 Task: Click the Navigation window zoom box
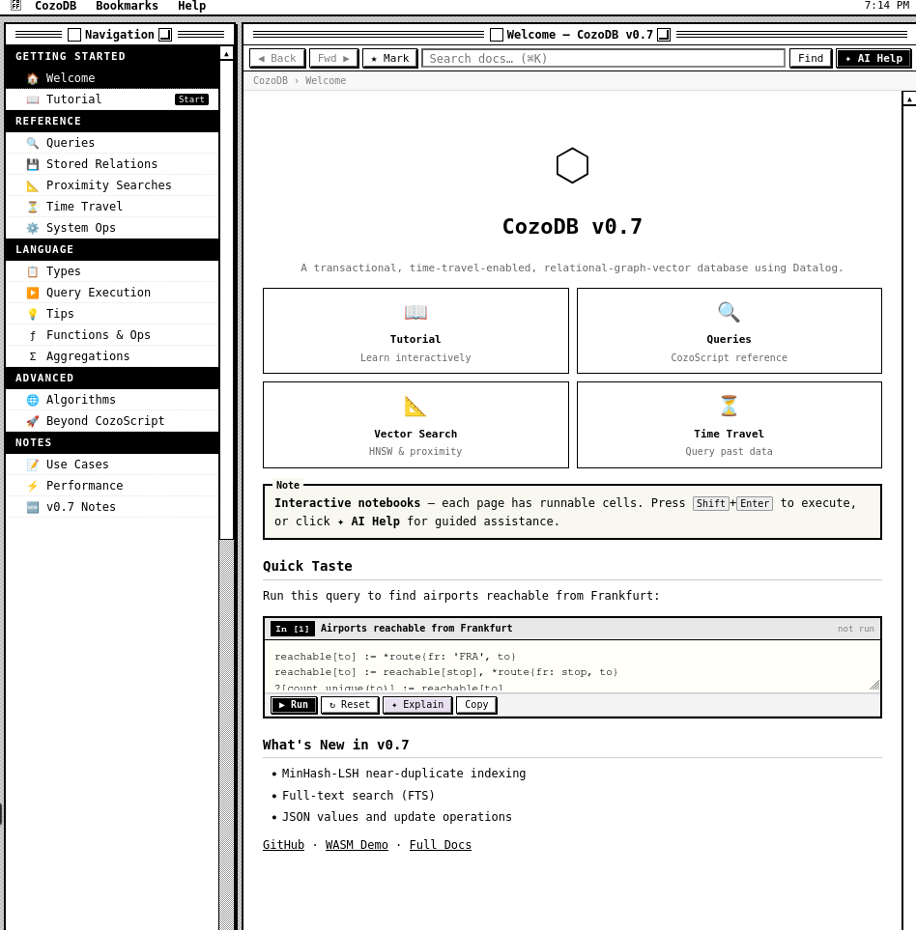[x=165, y=35]
